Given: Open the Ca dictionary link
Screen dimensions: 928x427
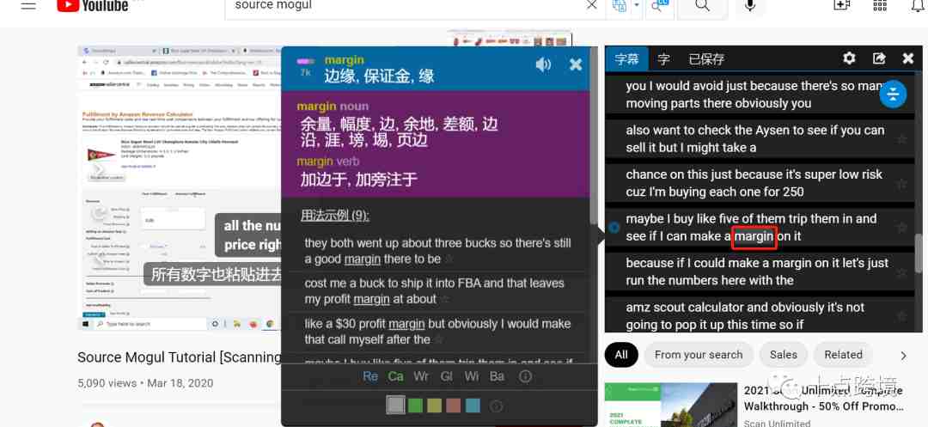Looking at the screenshot, I should point(395,376).
